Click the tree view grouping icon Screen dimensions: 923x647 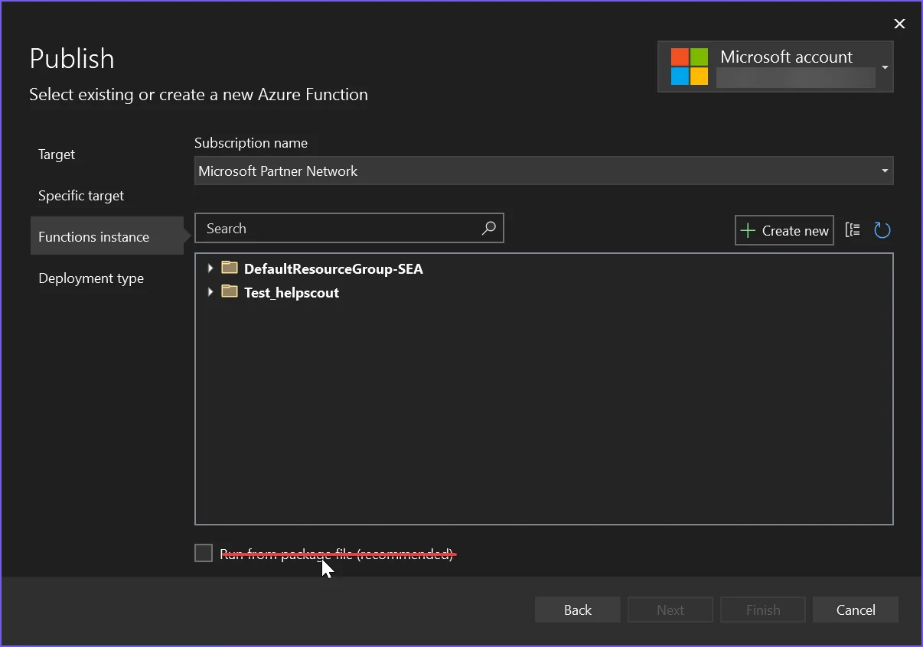[x=853, y=230]
